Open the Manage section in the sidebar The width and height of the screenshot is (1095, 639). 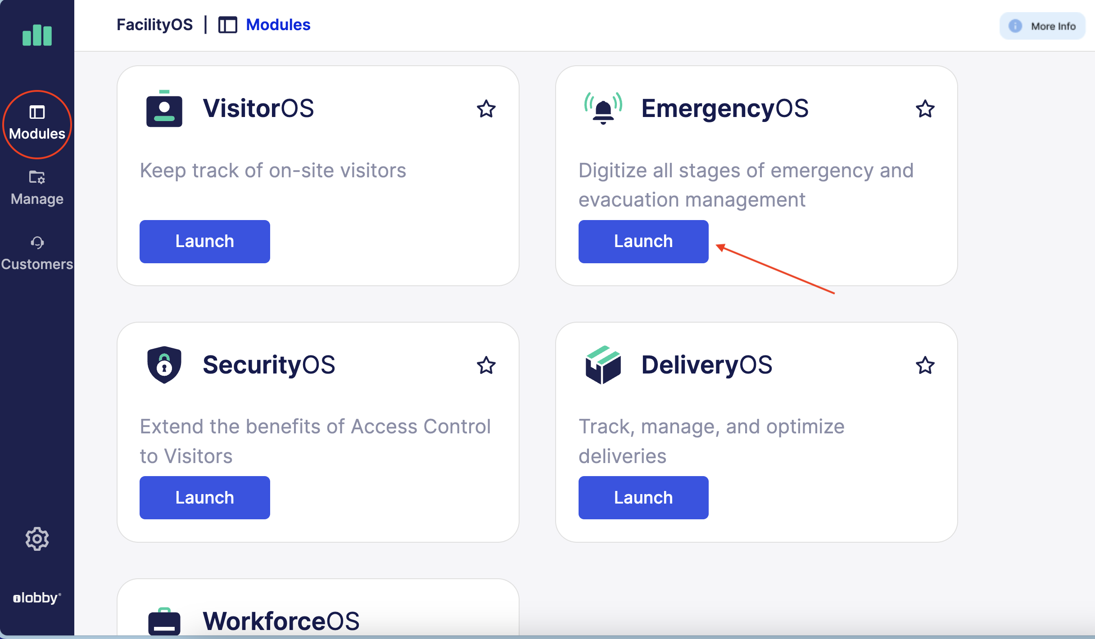click(37, 188)
